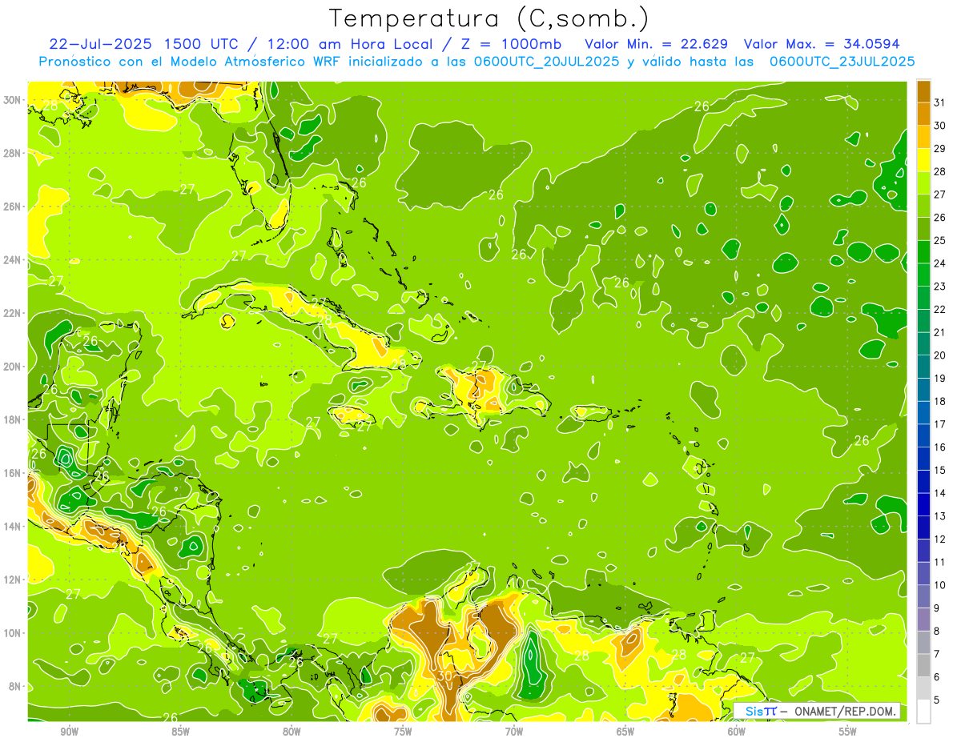The image size is (961, 742).
Task: Click the 90W longitude axis label
Action: point(70,731)
